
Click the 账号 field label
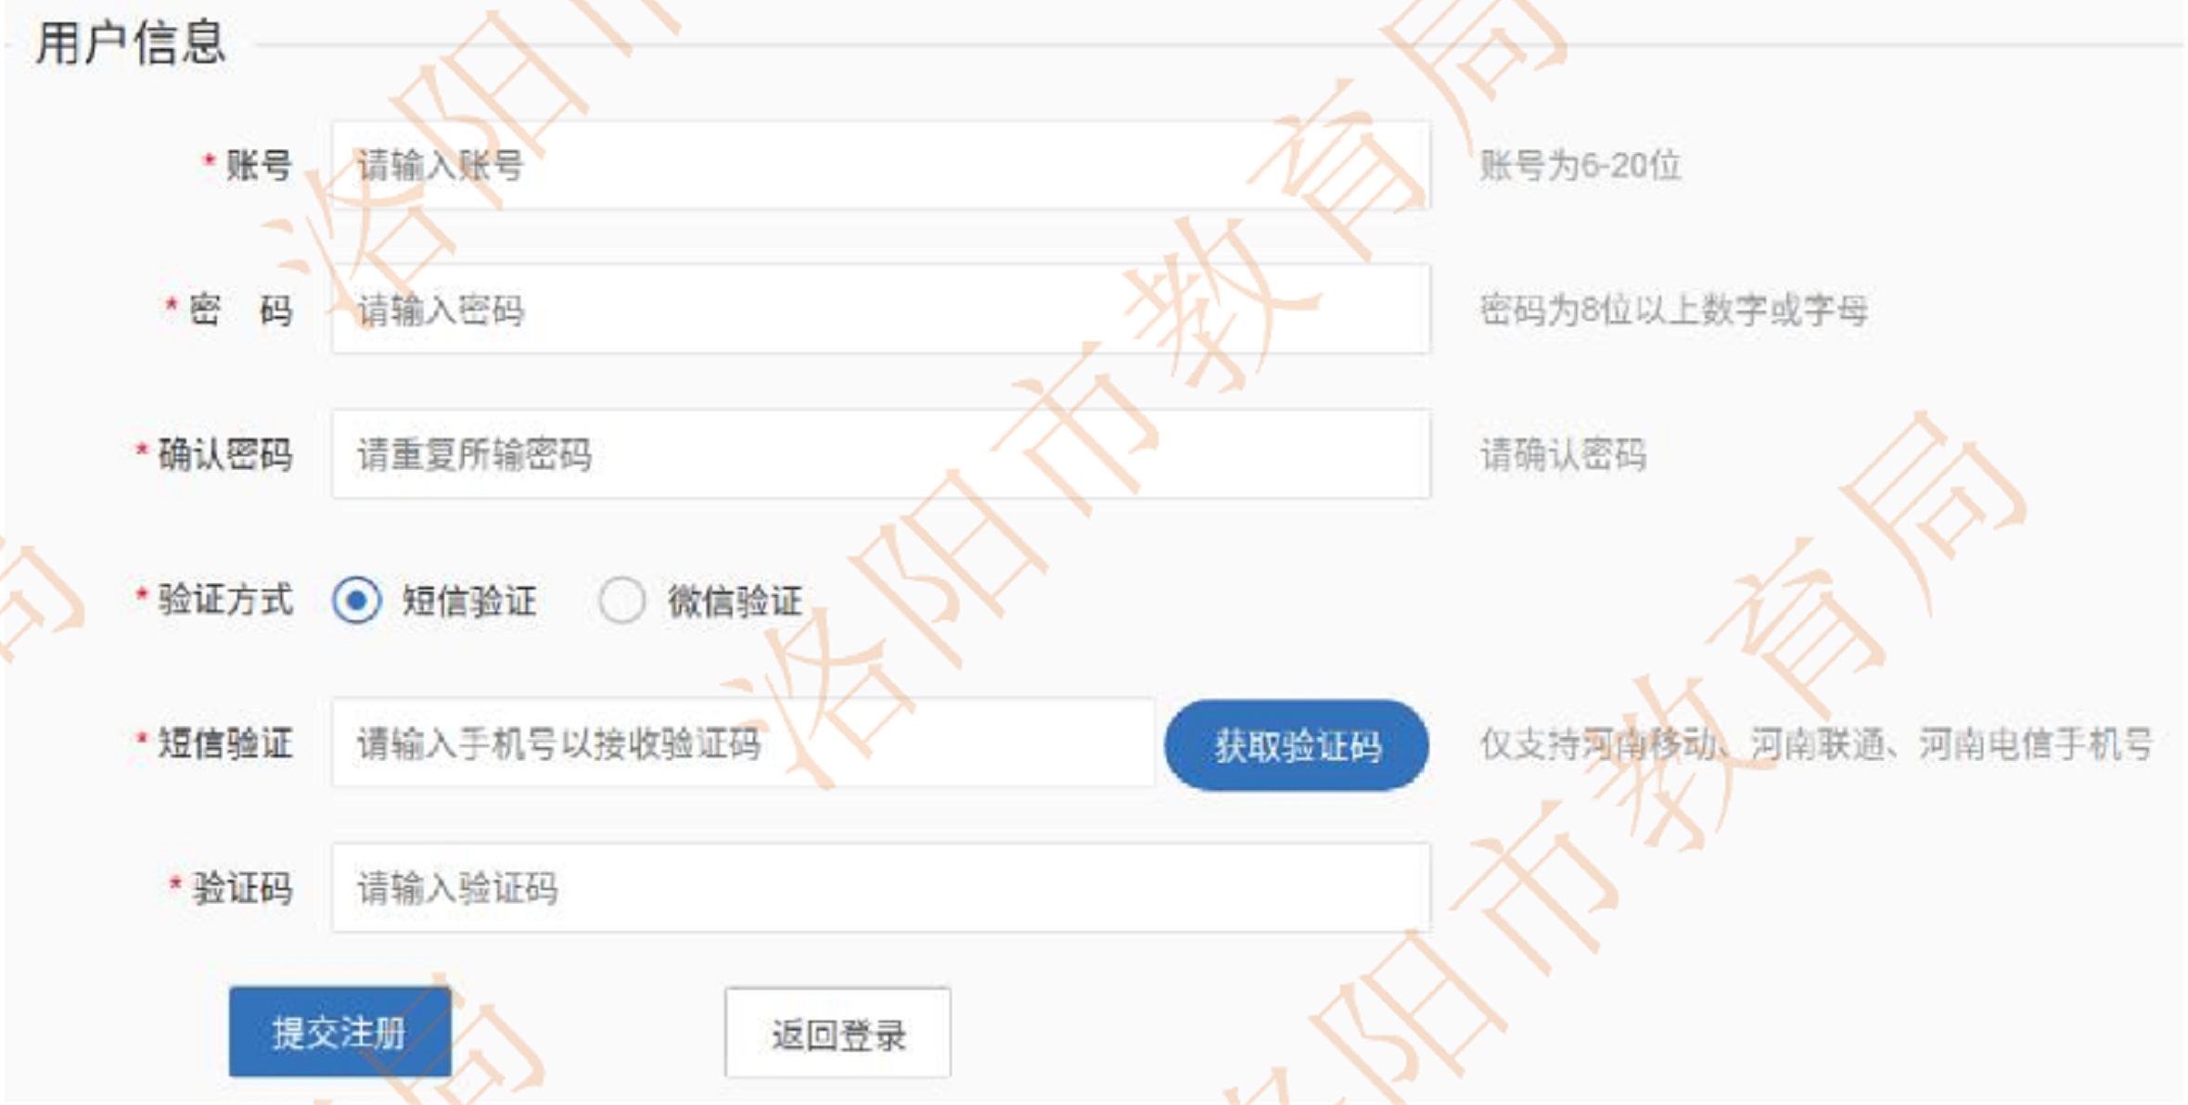pos(259,165)
